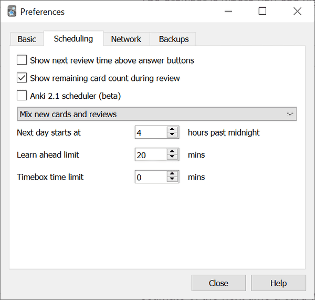Open the Network tab
This screenshot has height=300, width=315.
coord(126,39)
